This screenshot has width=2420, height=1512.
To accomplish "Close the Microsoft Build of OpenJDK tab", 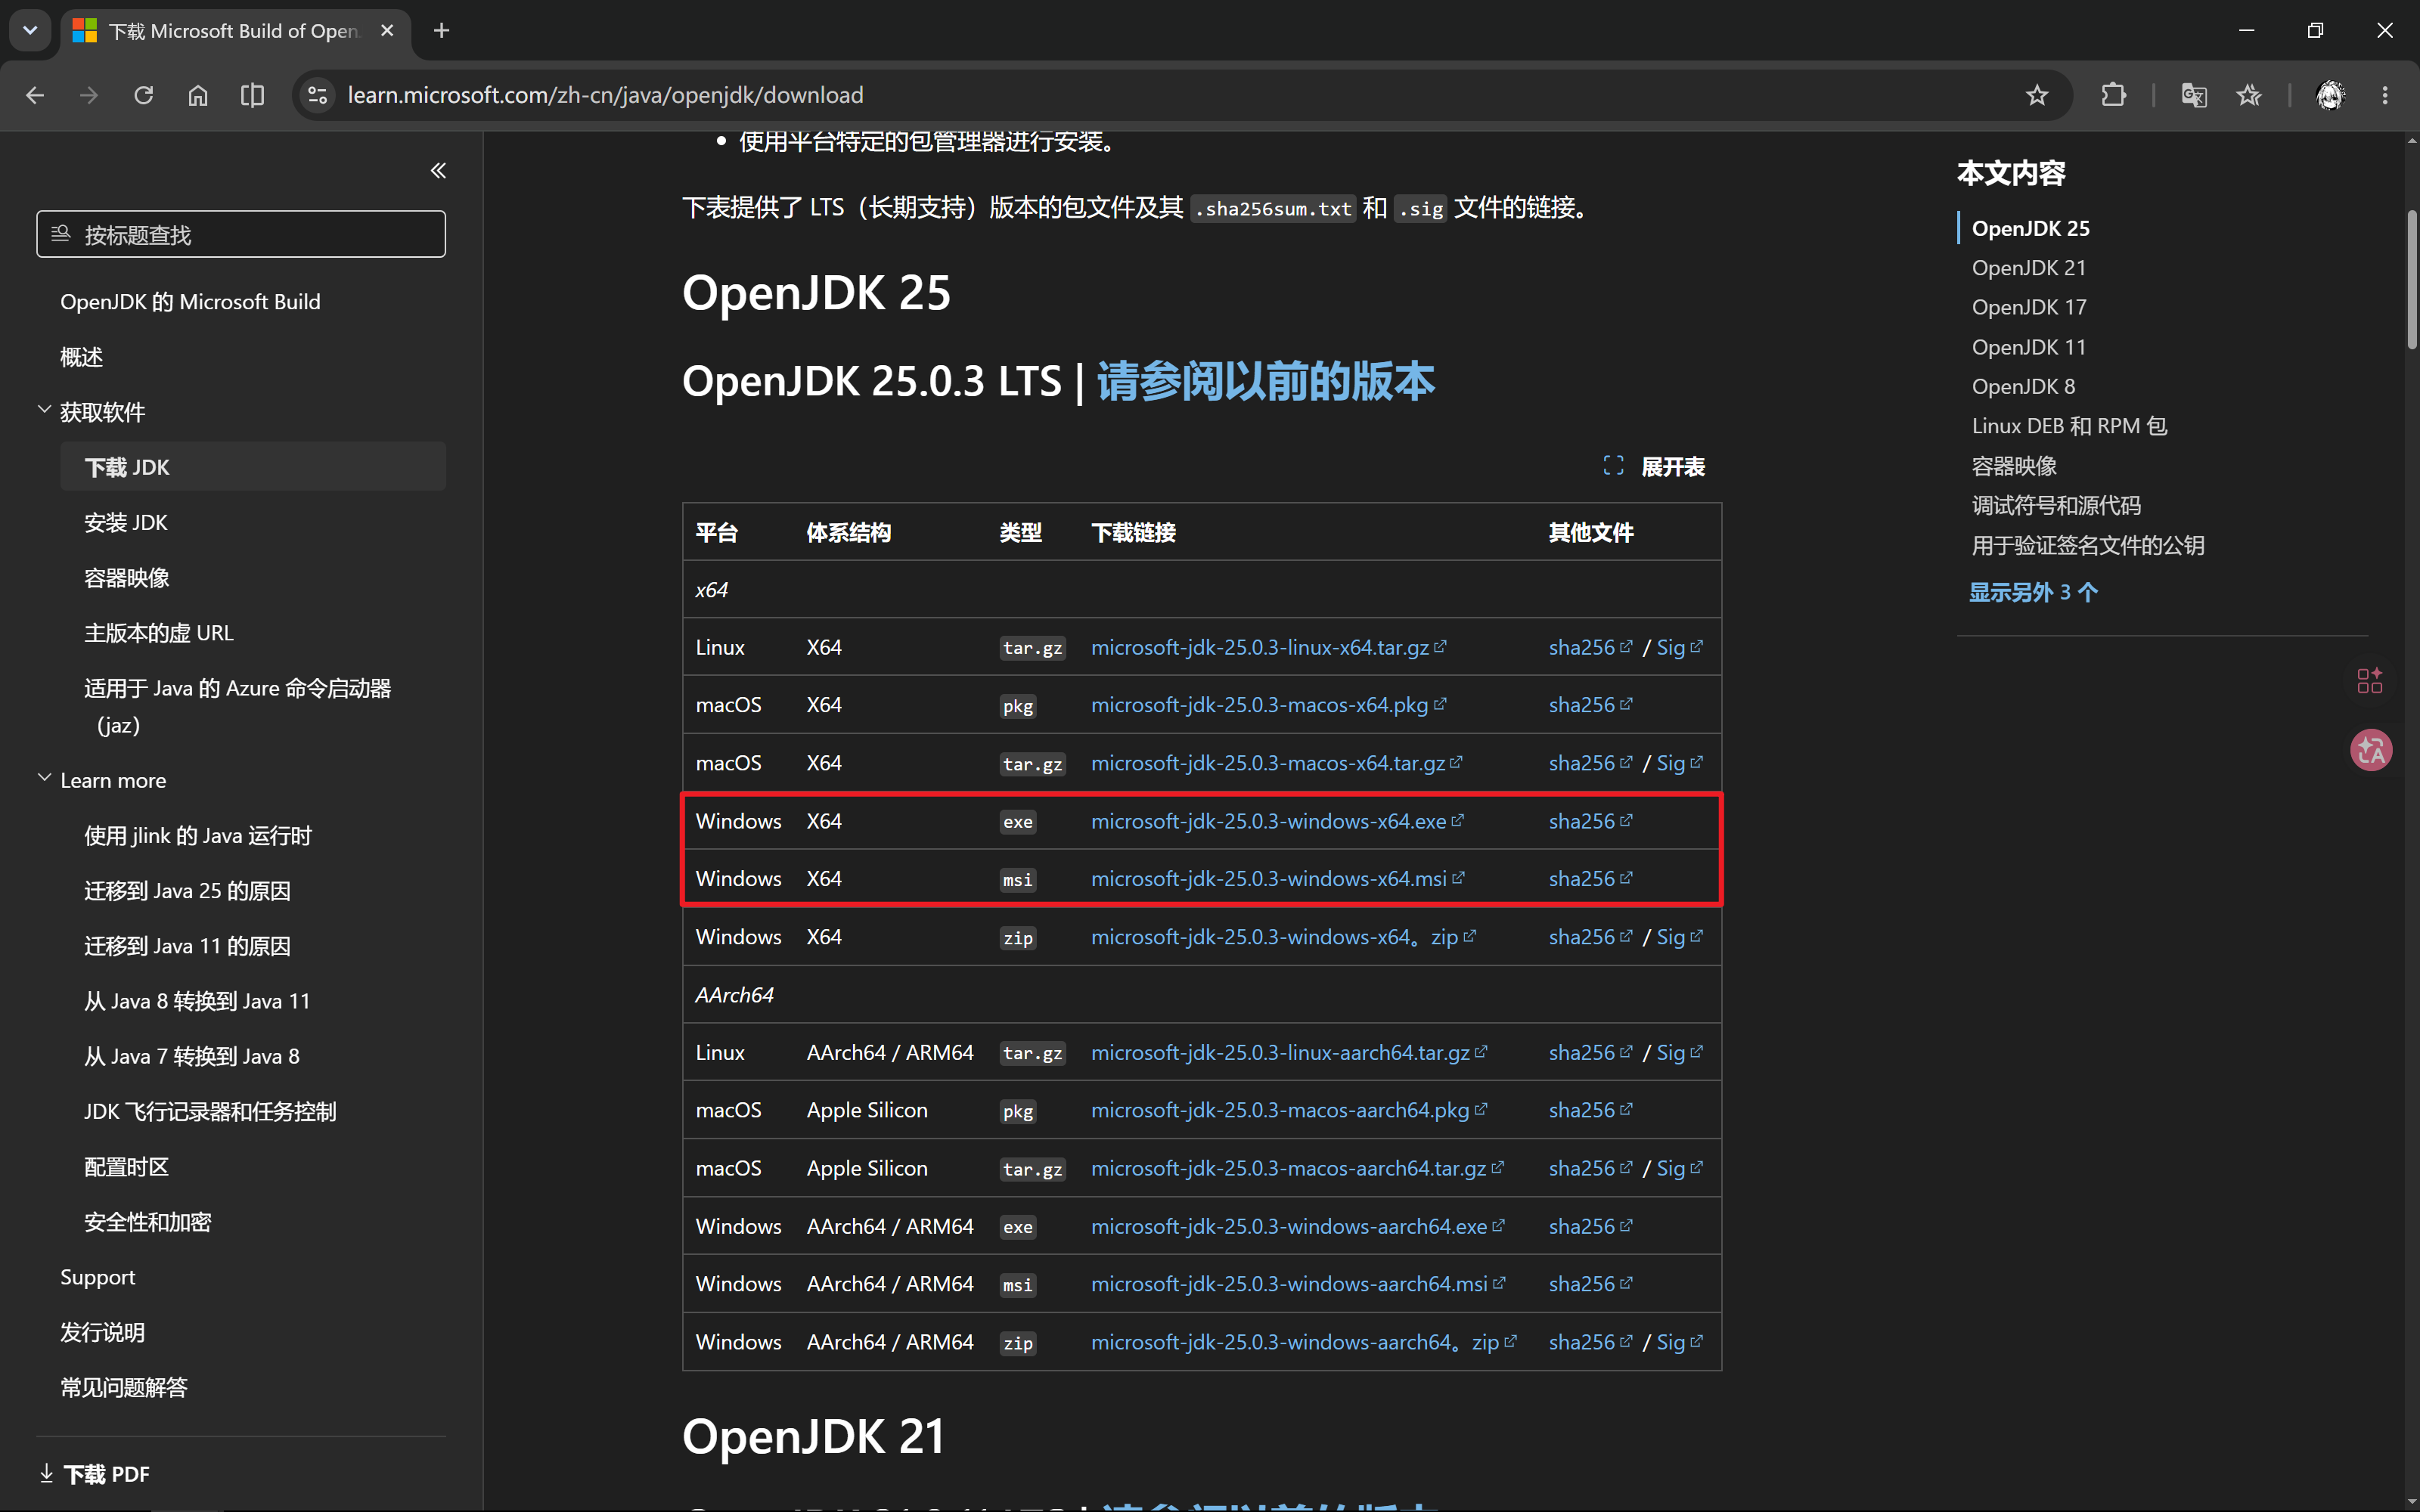I will [x=387, y=31].
